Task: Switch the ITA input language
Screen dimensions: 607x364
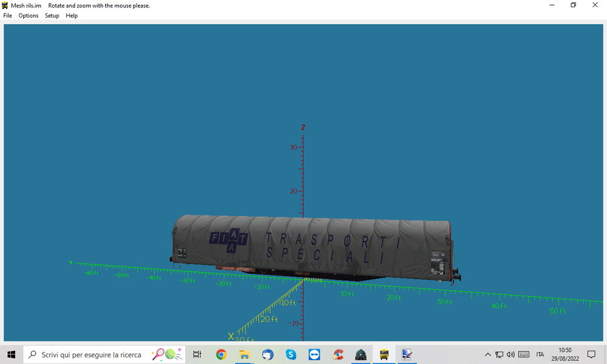Action: pos(540,354)
